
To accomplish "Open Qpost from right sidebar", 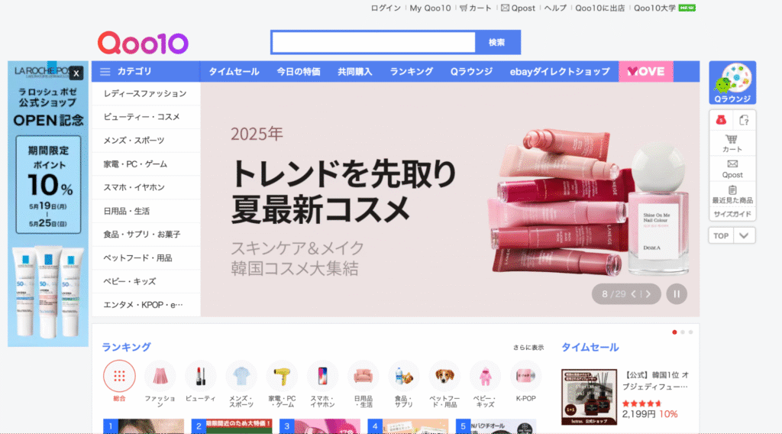I will point(732,169).
